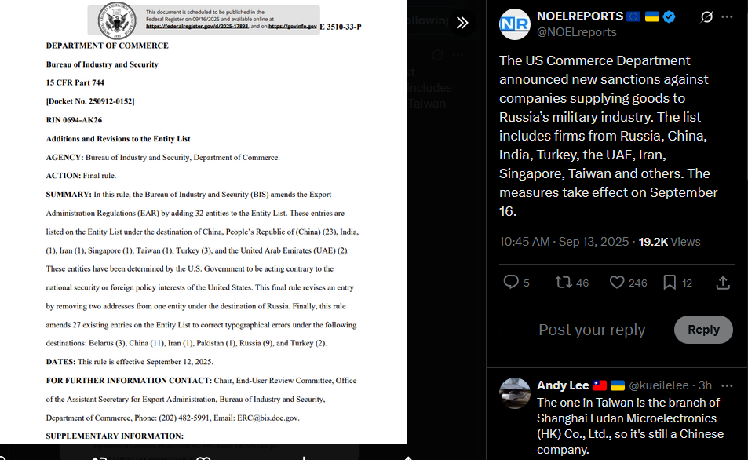748x460 pixels.
Task: Bookmark the post with the 12 bookmark icon
Action: pyautogui.click(x=670, y=283)
